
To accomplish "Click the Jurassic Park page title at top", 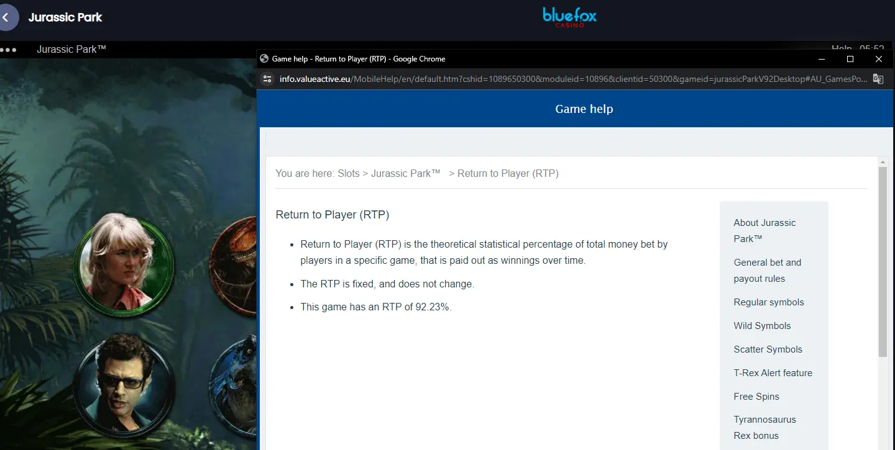I will coord(65,17).
